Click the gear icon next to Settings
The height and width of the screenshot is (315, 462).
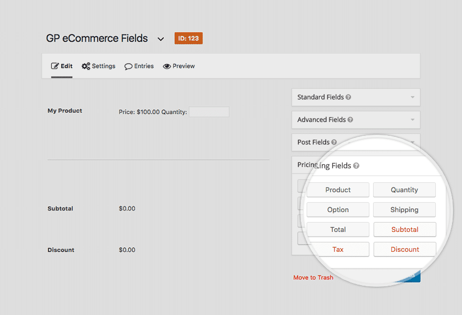(x=86, y=66)
